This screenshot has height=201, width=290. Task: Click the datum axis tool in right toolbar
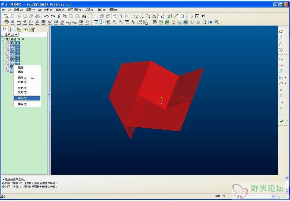click(x=281, y=38)
